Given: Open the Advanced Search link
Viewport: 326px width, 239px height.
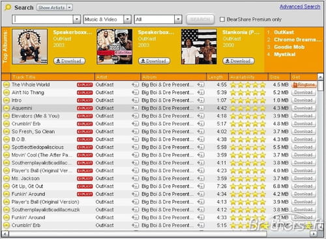Looking at the screenshot, I should click(x=300, y=6).
